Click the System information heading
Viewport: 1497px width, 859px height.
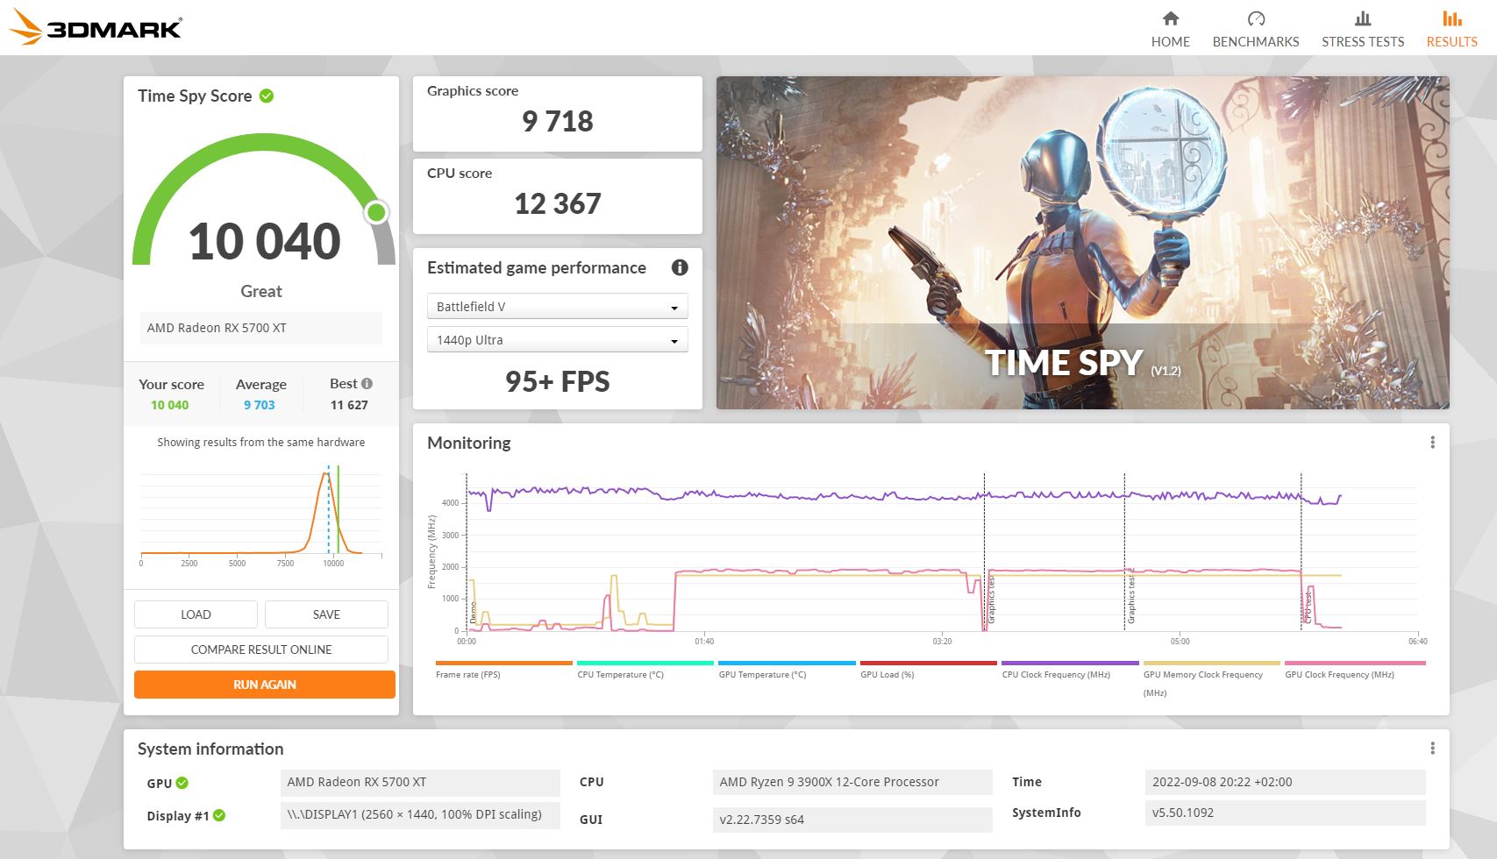click(x=210, y=749)
